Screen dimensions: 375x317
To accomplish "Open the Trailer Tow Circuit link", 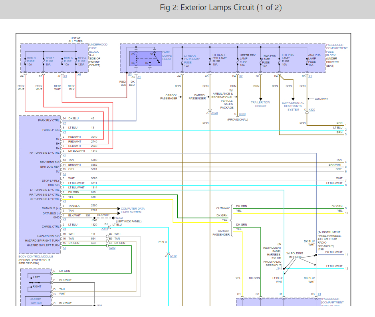I will (260, 104).
